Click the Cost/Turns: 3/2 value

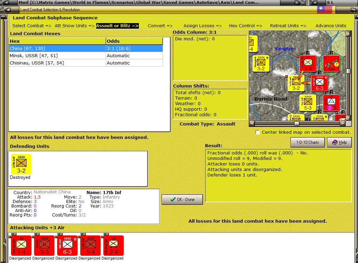coord(82,215)
